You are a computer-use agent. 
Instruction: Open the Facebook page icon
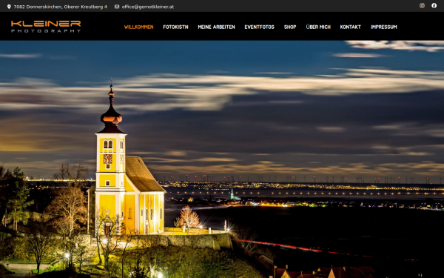pos(434,6)
